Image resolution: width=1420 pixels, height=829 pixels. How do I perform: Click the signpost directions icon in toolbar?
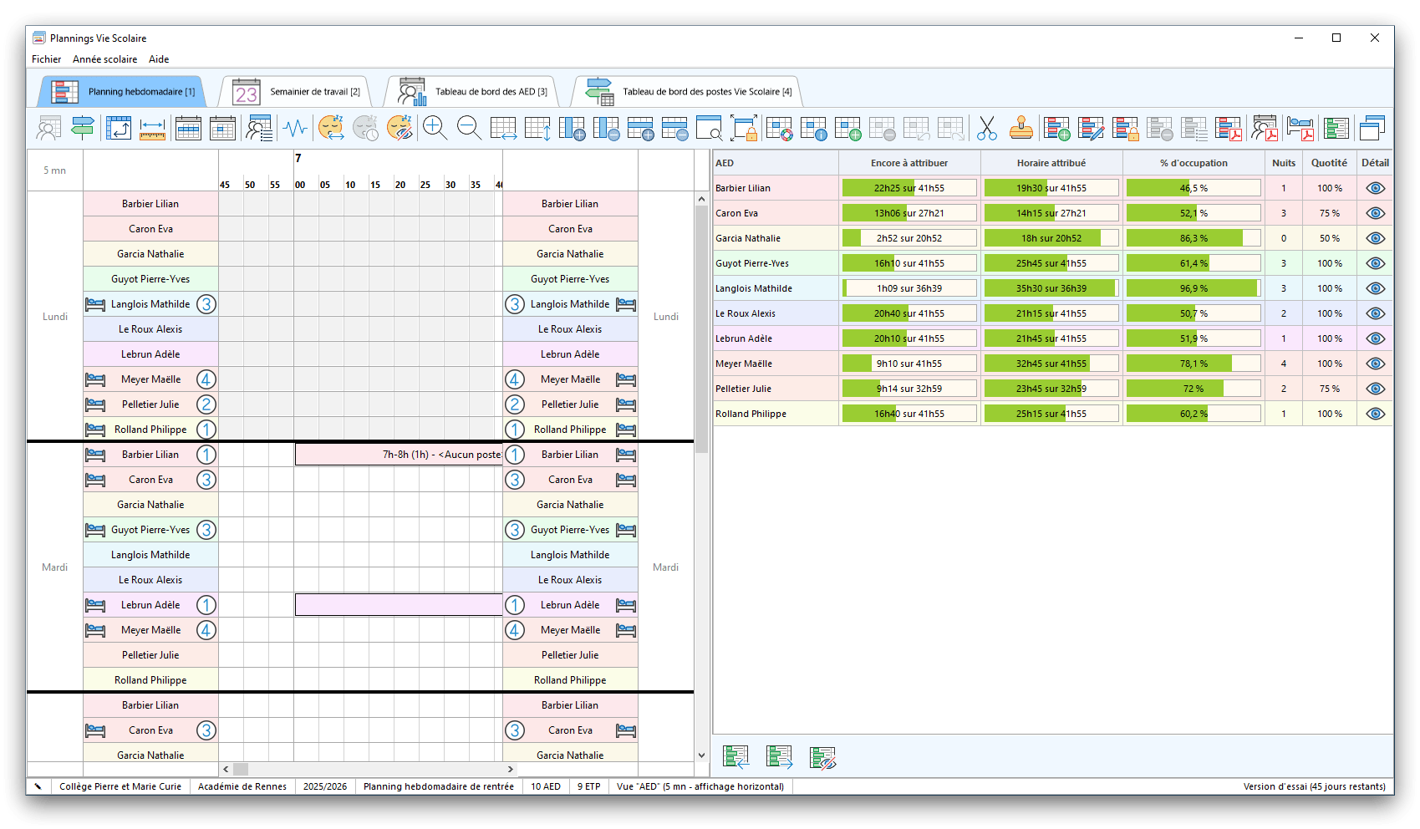(83, 129)
